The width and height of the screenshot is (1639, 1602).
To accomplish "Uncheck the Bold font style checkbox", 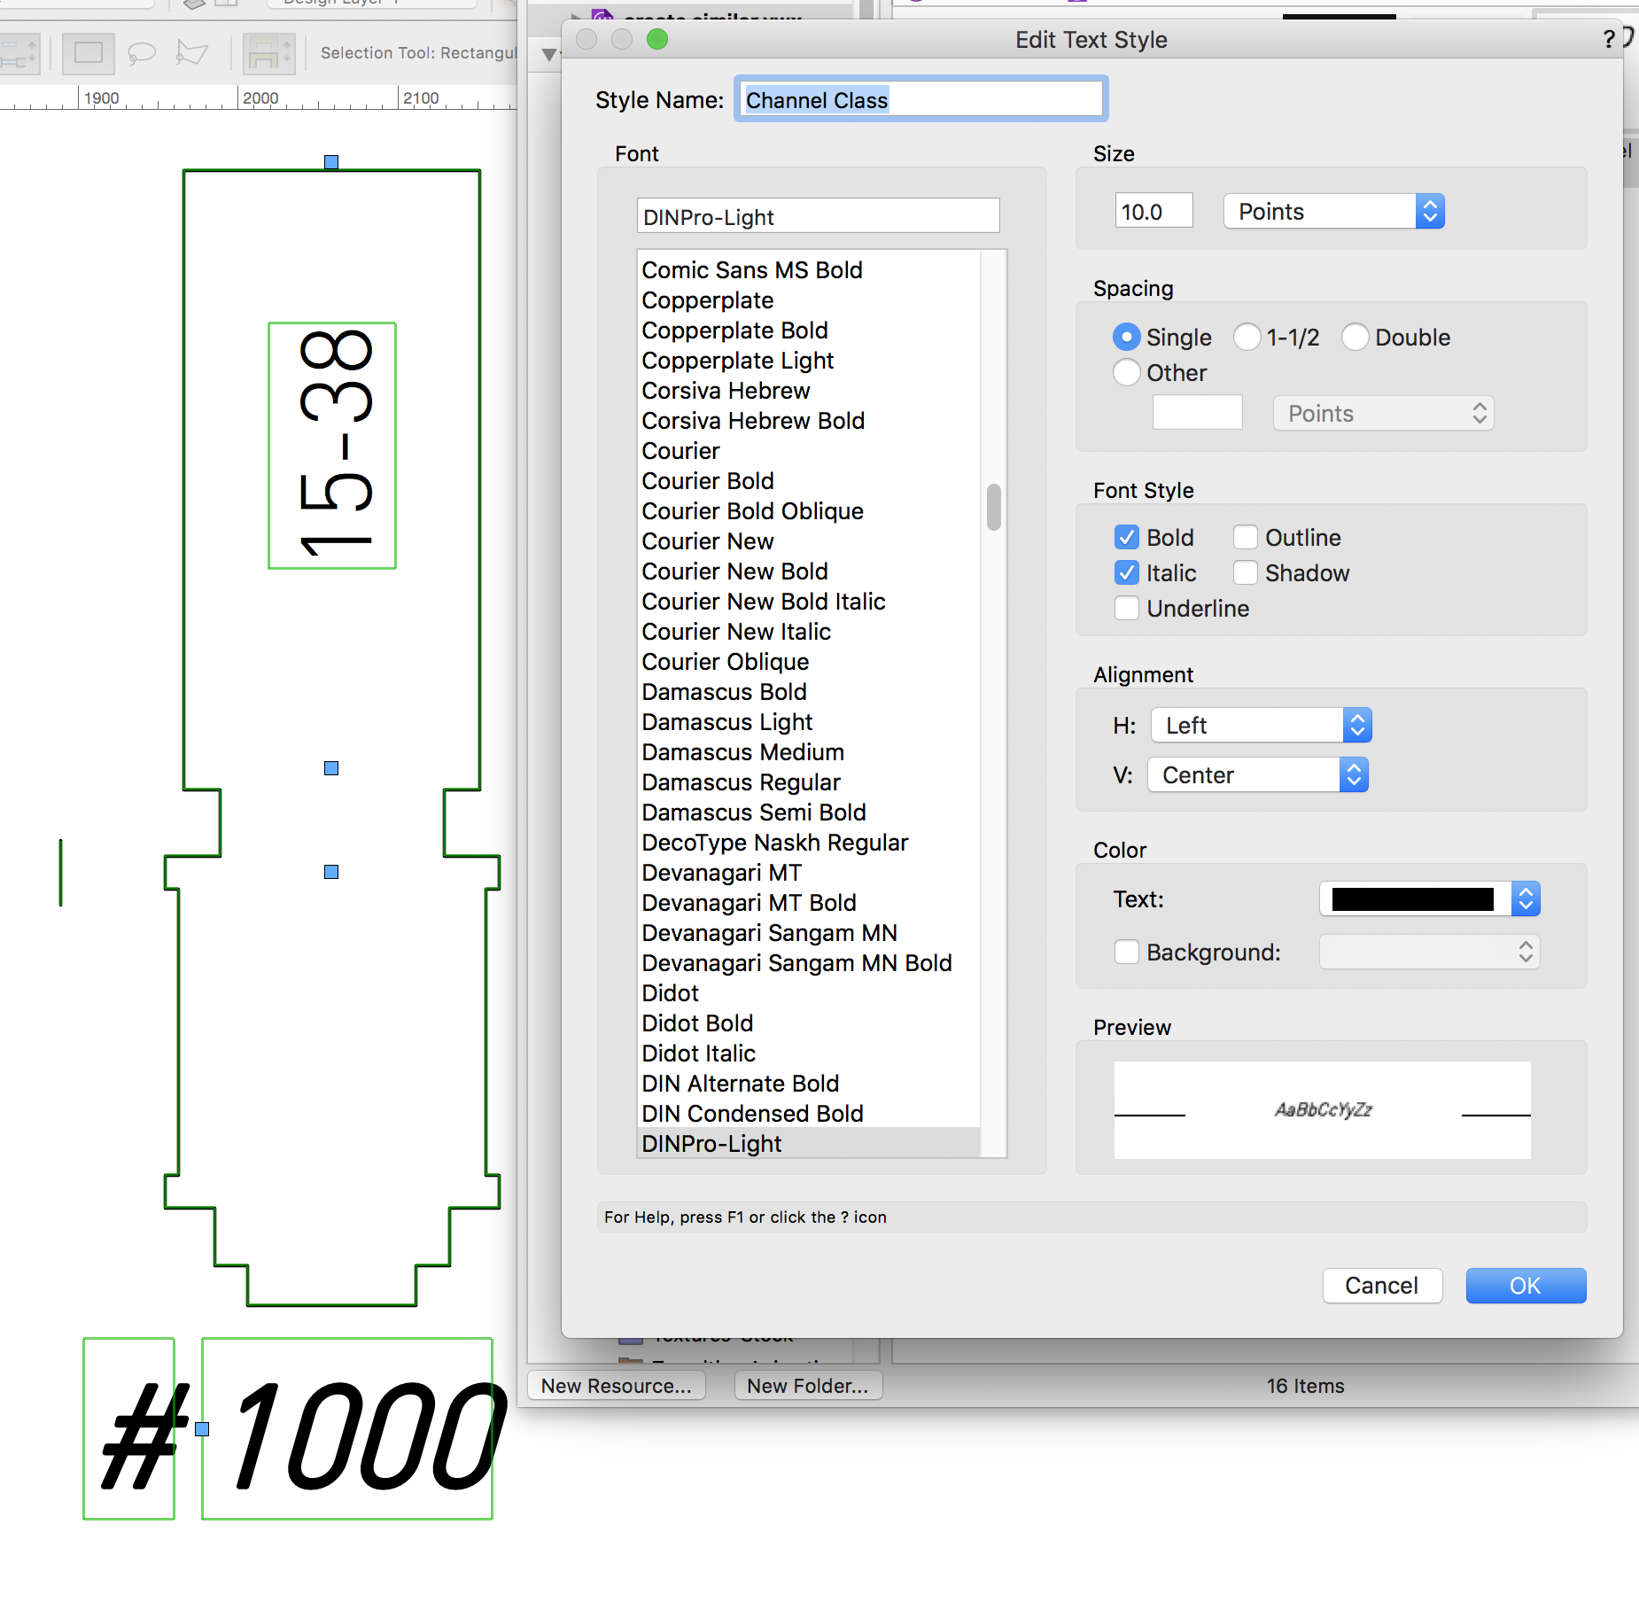I will click(x=1127, y=537).
